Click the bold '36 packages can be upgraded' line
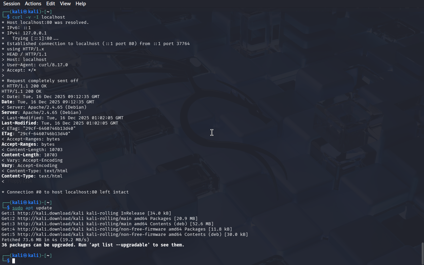This screenshot has width=424, height=265. point(93,245)
